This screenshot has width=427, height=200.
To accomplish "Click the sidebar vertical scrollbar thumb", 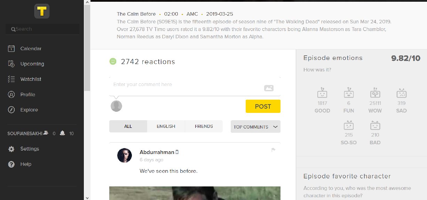I will [x=87, y=47].
